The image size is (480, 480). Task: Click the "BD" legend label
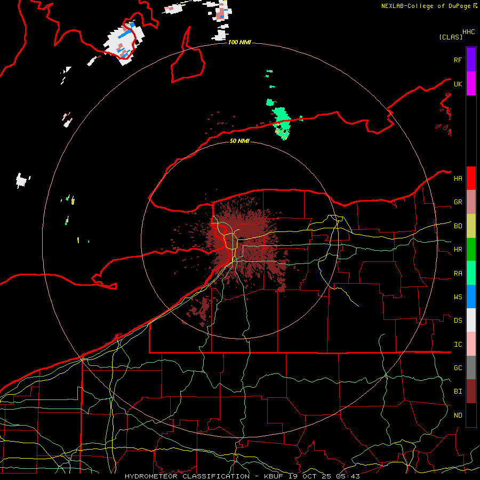pos(458,226)
